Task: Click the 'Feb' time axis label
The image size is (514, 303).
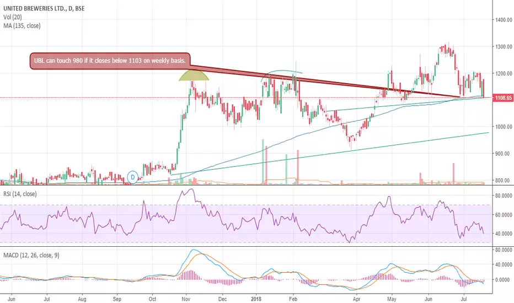Action: (x=293, y=299)
